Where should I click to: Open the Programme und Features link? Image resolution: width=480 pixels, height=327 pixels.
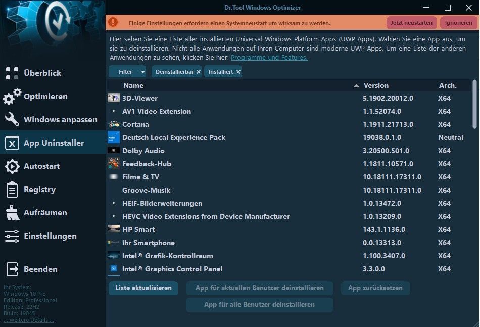[x=269, y=58]
